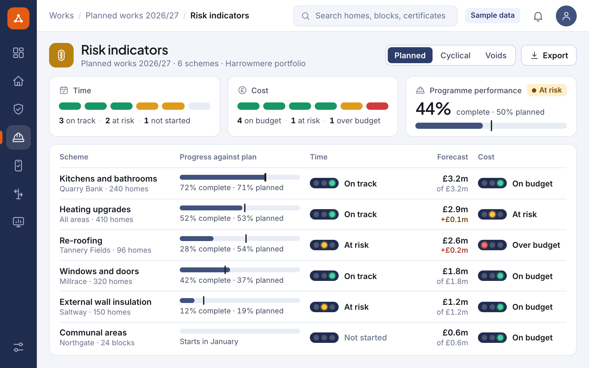Screen dimensions: 589x368
Task: Click the Export button
Action: (x=549, y=55)
